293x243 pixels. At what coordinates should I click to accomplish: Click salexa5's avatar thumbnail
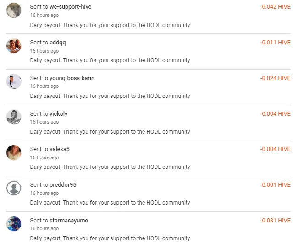[14, 152]
